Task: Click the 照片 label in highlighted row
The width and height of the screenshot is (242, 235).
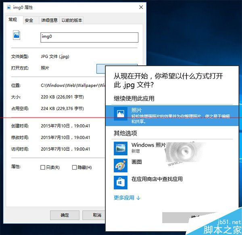Action: click(136, 110)
